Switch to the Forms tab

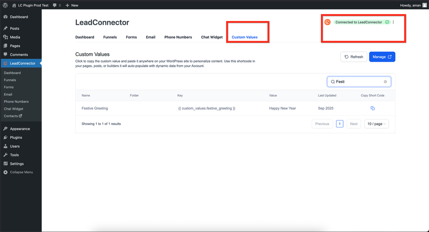pyautogui.click(x=131, y=37)
